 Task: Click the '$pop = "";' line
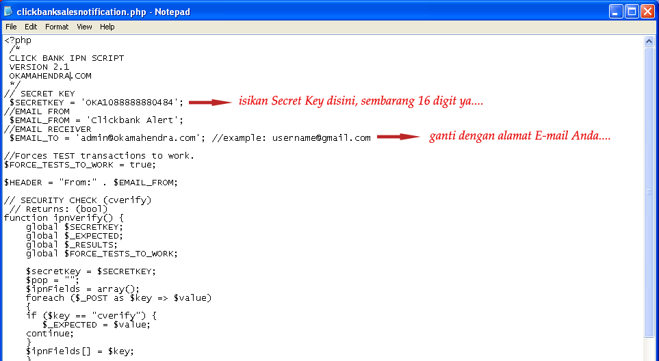(x=53, y=280)
